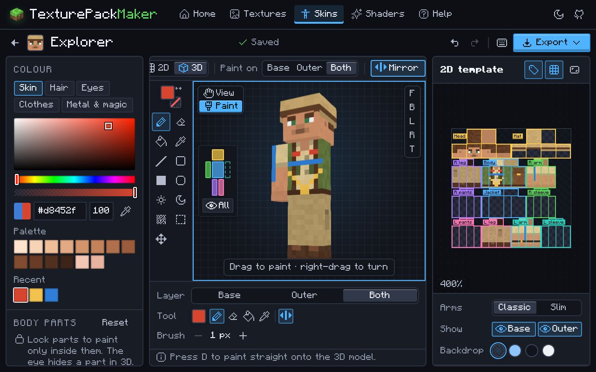Select light blue backdrop colour
This screenshot has height=372, width=596.
515,351
